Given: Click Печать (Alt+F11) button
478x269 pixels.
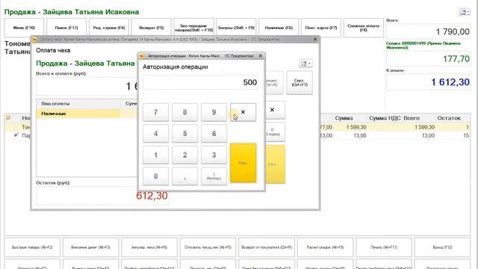Looking at the screenshot, I should tap(384, 247).
